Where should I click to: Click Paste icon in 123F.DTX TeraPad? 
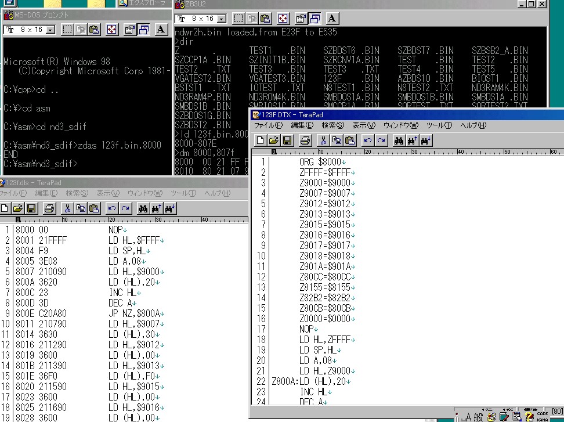coord(350,140)
